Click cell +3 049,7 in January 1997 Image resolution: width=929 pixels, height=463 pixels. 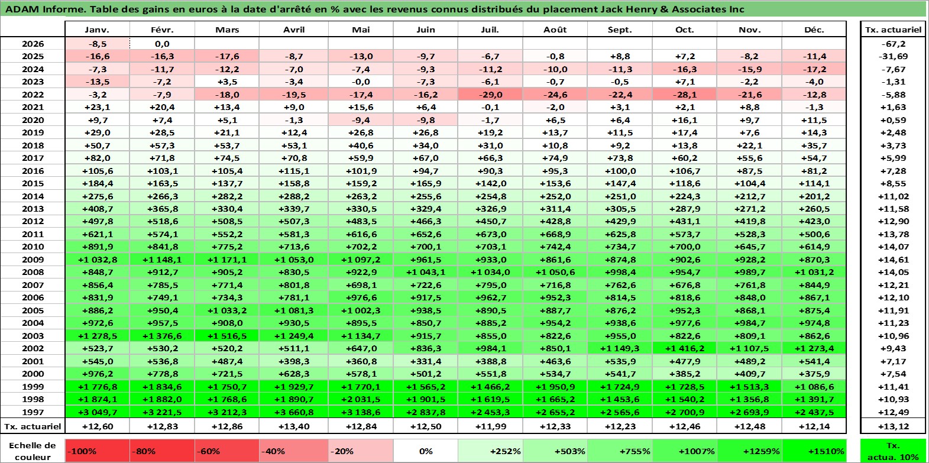[97, 412]
